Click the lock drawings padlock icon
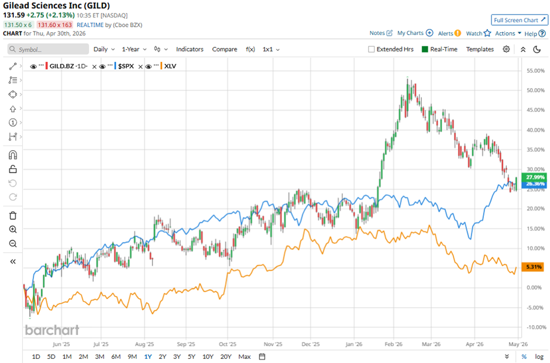 click(13, 169)
